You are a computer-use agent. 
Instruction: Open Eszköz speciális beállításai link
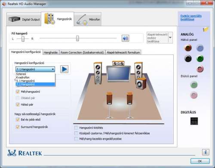pyautogui.click(x=191, y=18)
